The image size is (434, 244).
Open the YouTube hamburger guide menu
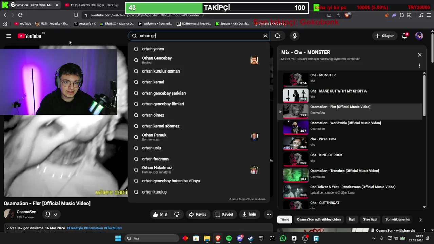tap(8, 36)
